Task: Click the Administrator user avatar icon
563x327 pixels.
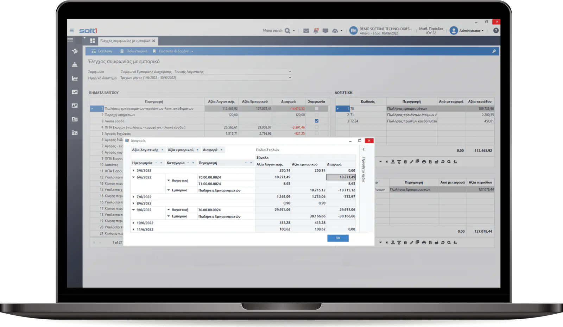Action: [454, 31]
